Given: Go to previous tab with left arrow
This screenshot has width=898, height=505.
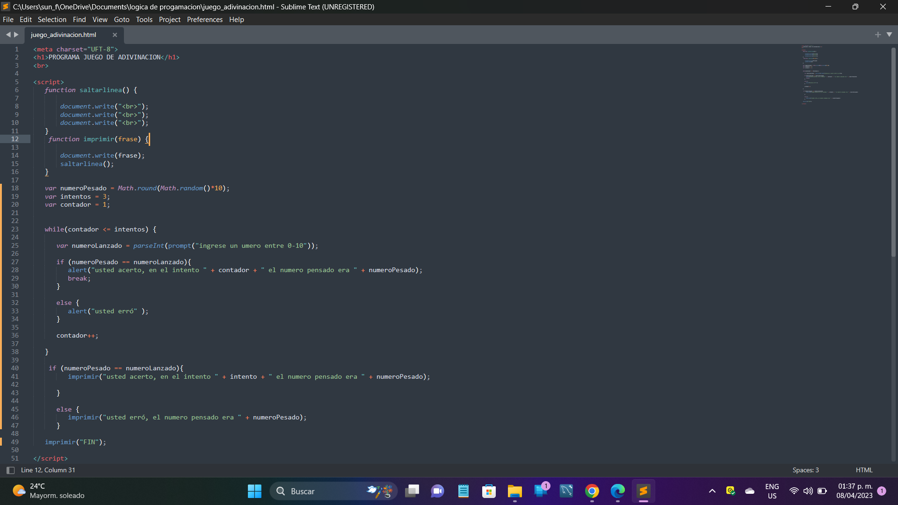Looking at the screenshot, I should click(8, 35).
